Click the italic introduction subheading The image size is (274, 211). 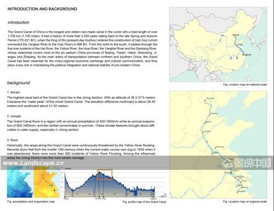18,22
